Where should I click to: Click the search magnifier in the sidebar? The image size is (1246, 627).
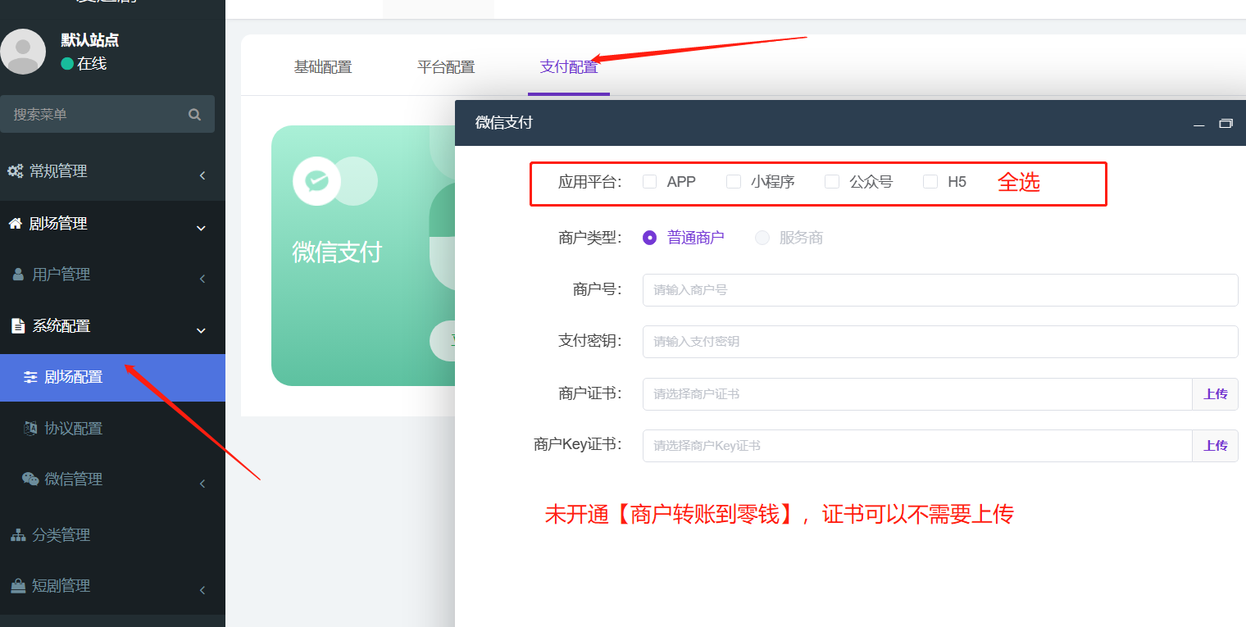194,114
